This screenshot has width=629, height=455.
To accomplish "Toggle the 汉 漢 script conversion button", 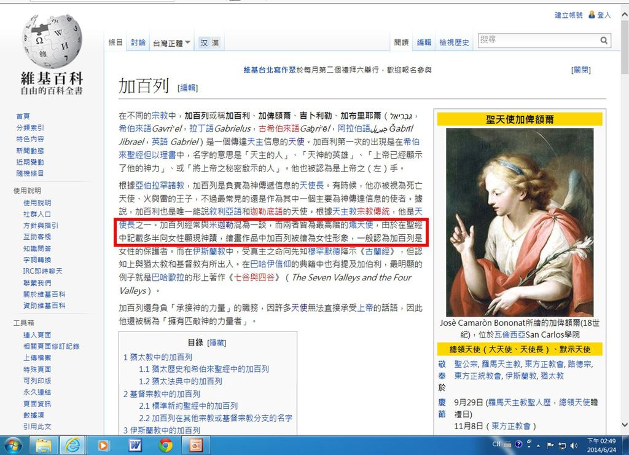I will pyautogui.click(x=209, y=43).
